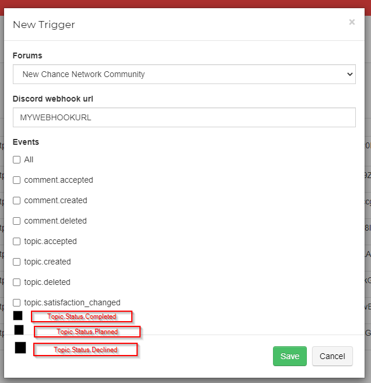Click the Topic.Status.Planned red label

coord(87,332)
